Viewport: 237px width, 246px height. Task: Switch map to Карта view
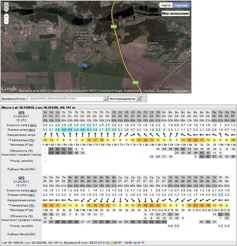point(166,5)
